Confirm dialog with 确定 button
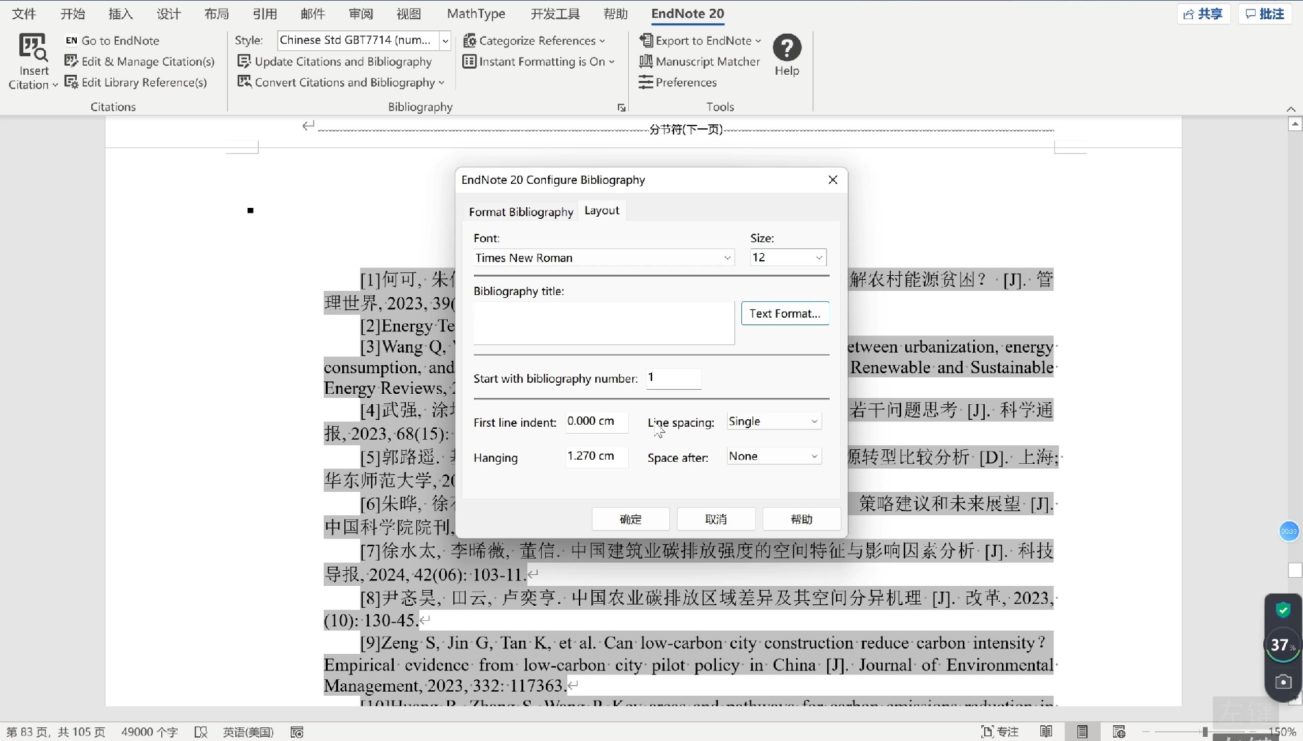The height and width of the screenshot is (741, 1303). click(x=630, y=519)
